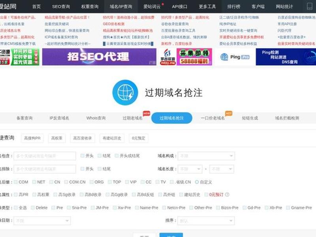The width and height of the screenshot is (316, 237).
Task: Focus the 排除 keywords input field
Action: tap(45, 169)
